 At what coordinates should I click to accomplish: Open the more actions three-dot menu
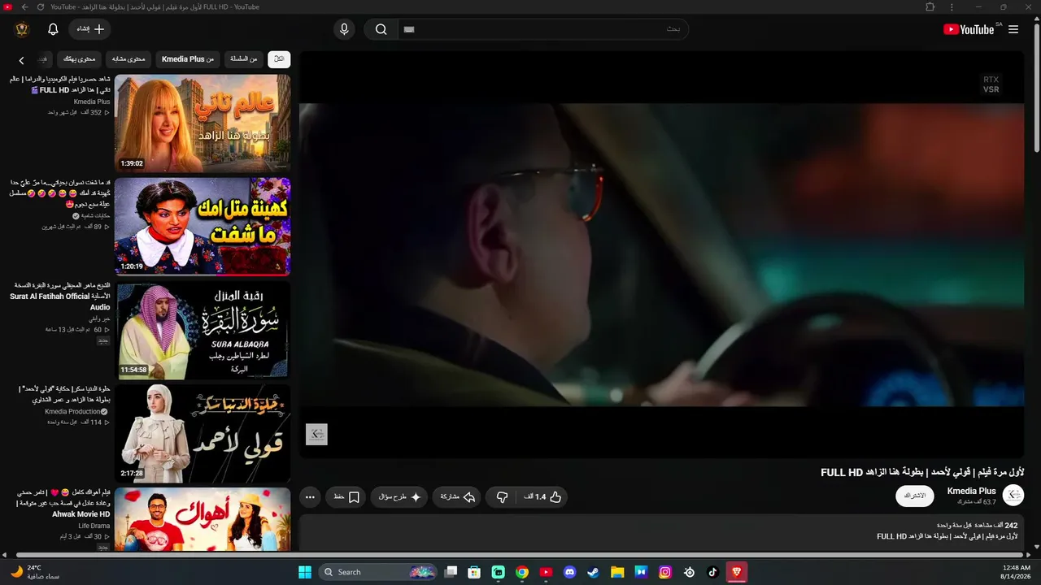click(x=310, y=496)
